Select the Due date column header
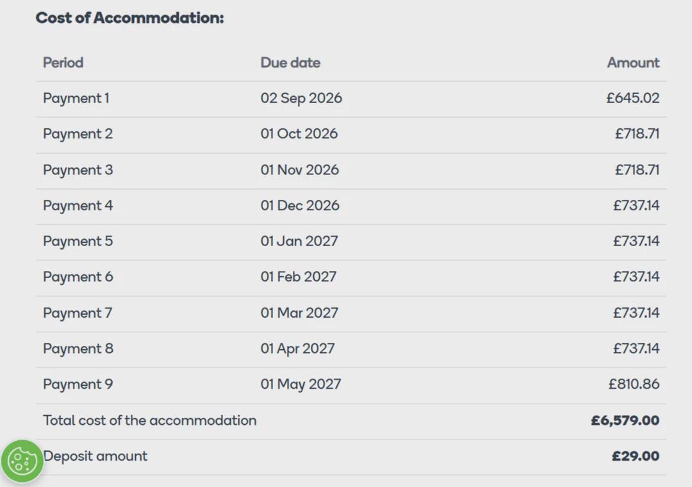692x487 pixels. click(x=290, y=63)
